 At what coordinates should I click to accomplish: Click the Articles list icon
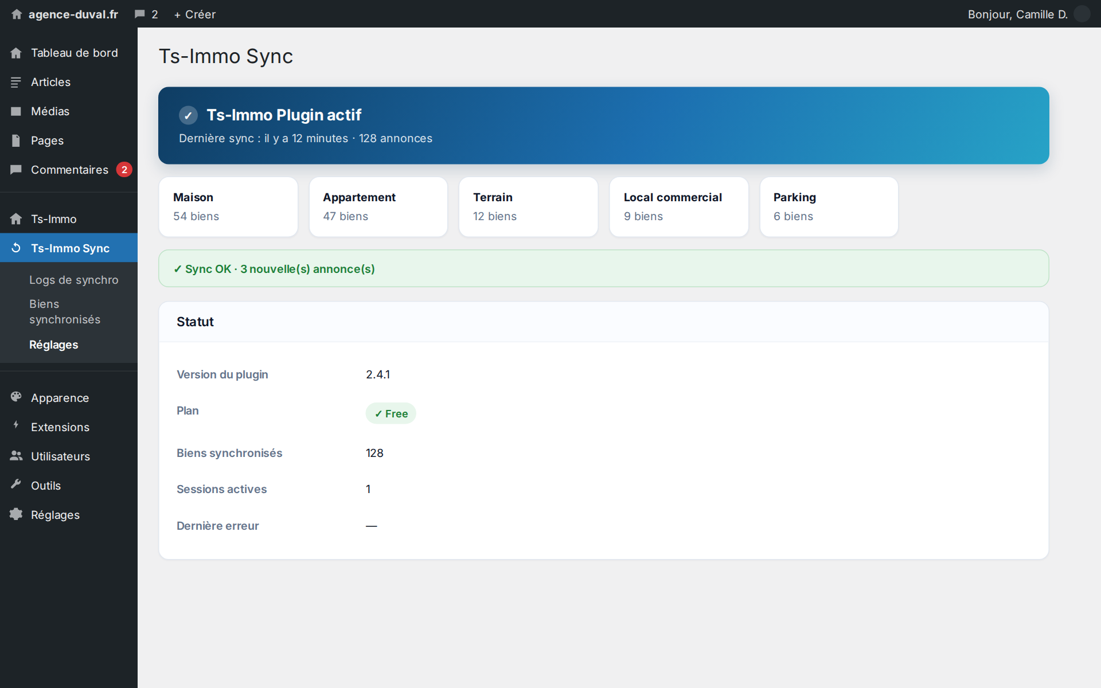point(16,82)
